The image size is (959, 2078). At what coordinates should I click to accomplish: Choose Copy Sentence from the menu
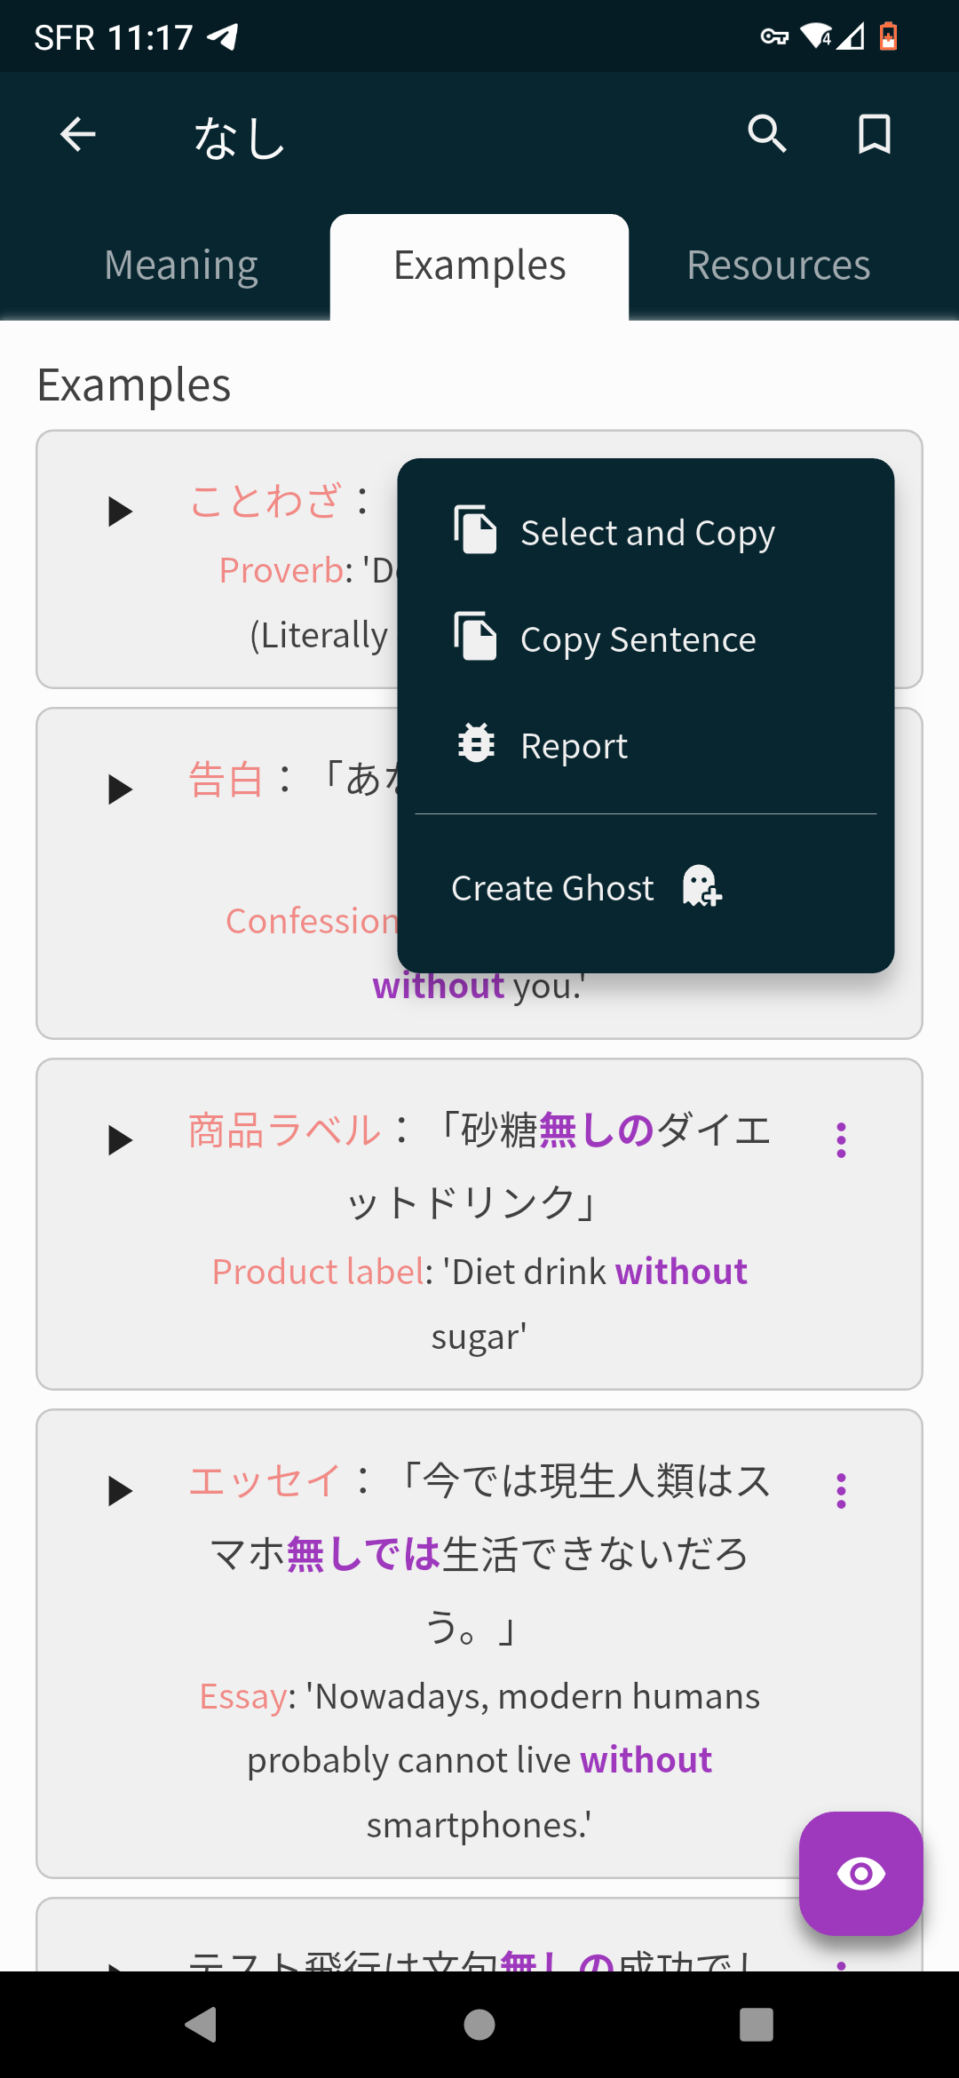(x=638, y=639)
